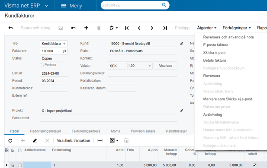Screen dimensions: 267x168
Task: Select Betala faktura menu item
Action: pyautogui.click(x=214, y=60)
